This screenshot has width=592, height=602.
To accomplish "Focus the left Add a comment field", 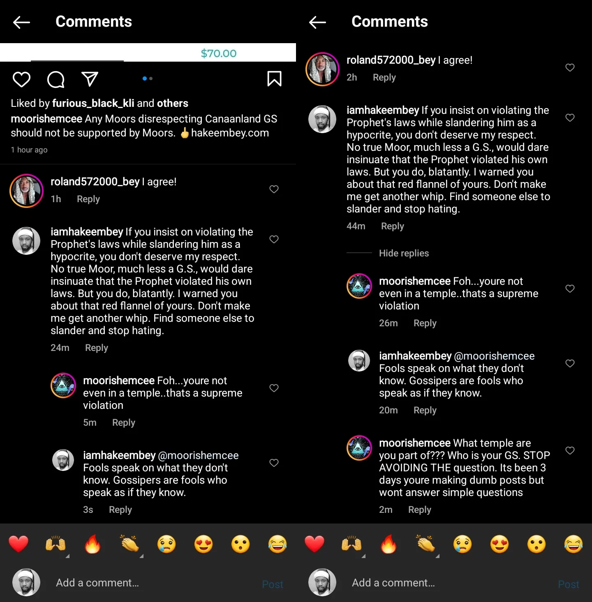I will [156, 583].
